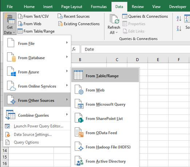Select row 15 header
The image size is (190, 167).
click(x=5, y=157)
